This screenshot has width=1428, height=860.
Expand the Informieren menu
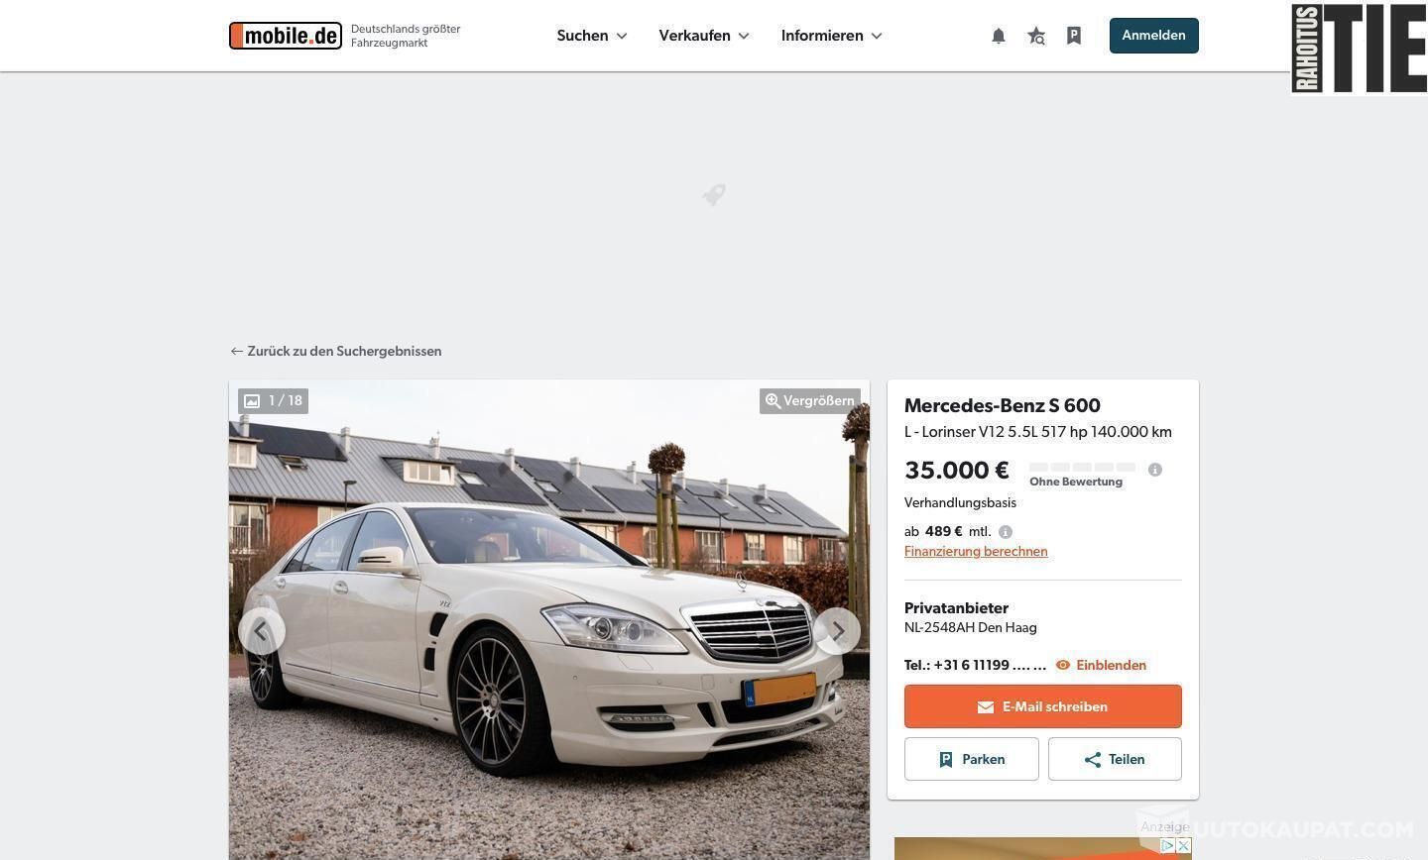(832, 36)
